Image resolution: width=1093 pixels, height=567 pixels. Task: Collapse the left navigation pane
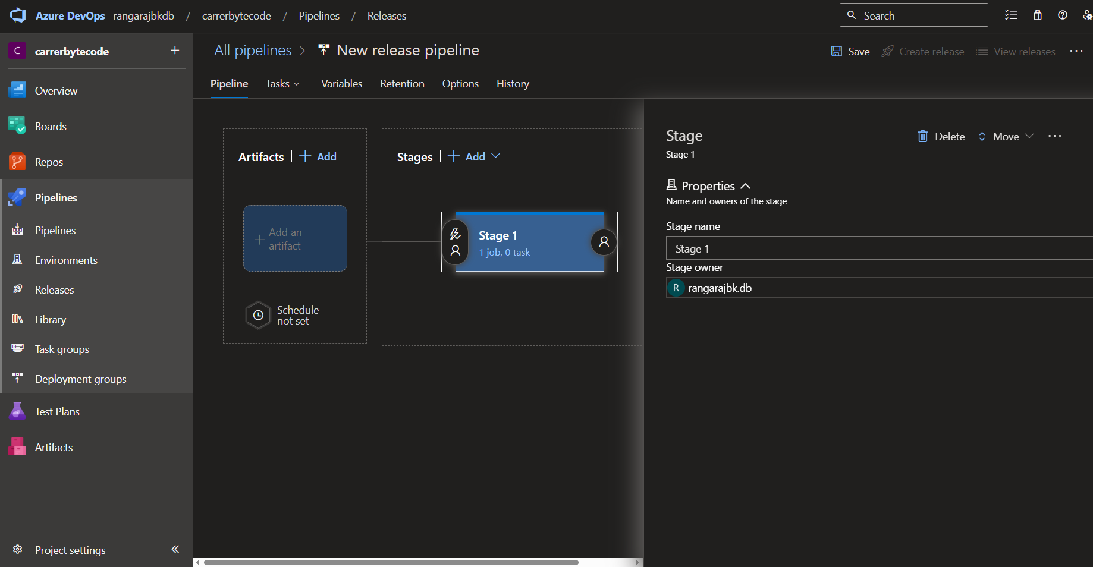coord(175,549)
